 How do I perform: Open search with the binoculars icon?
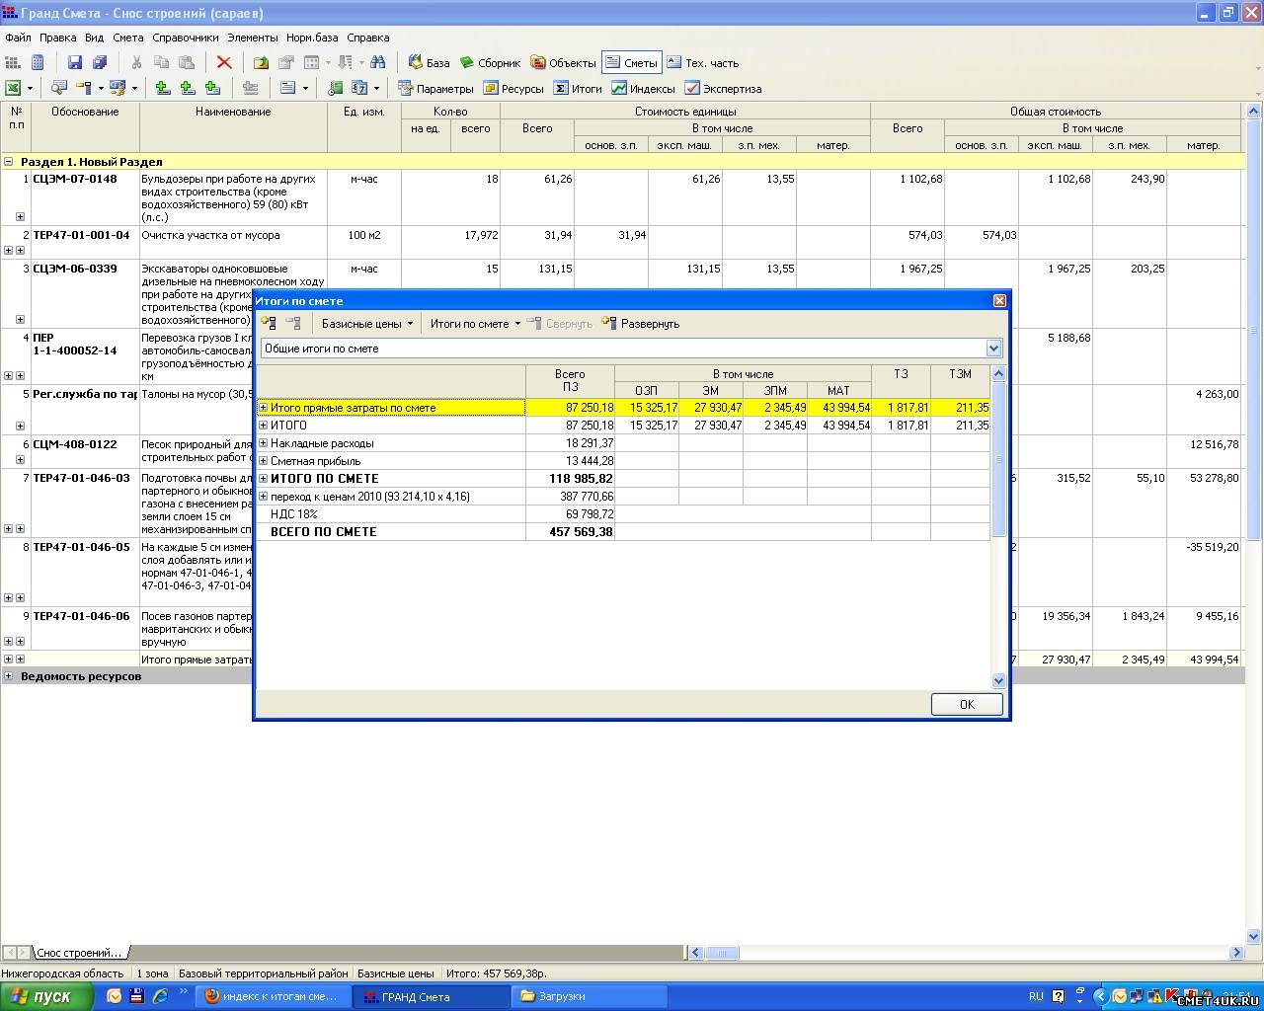click(x=377, y=62)
